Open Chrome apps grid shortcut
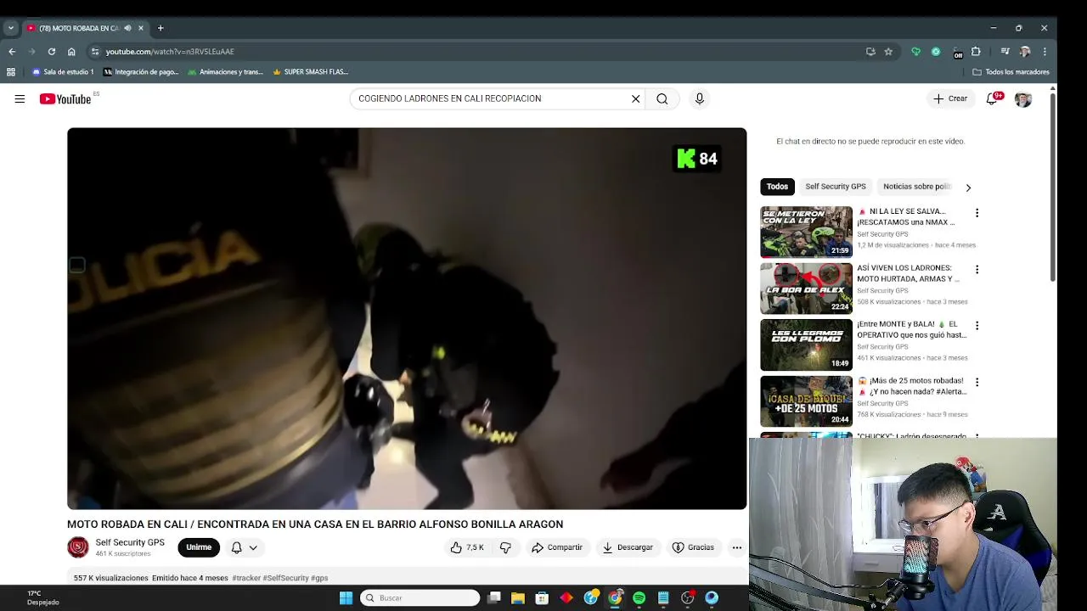 coord(11,72)
